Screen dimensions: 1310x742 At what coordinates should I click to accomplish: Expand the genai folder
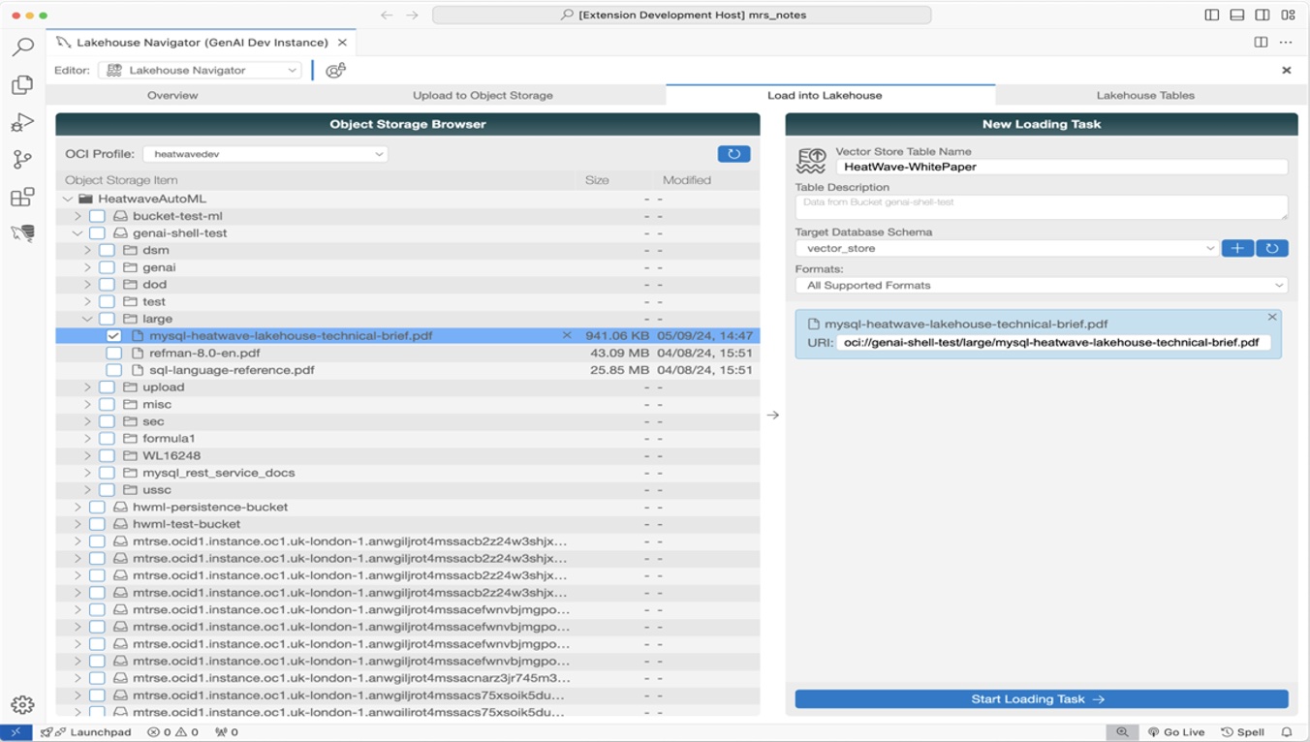click(x=87, y=267)
